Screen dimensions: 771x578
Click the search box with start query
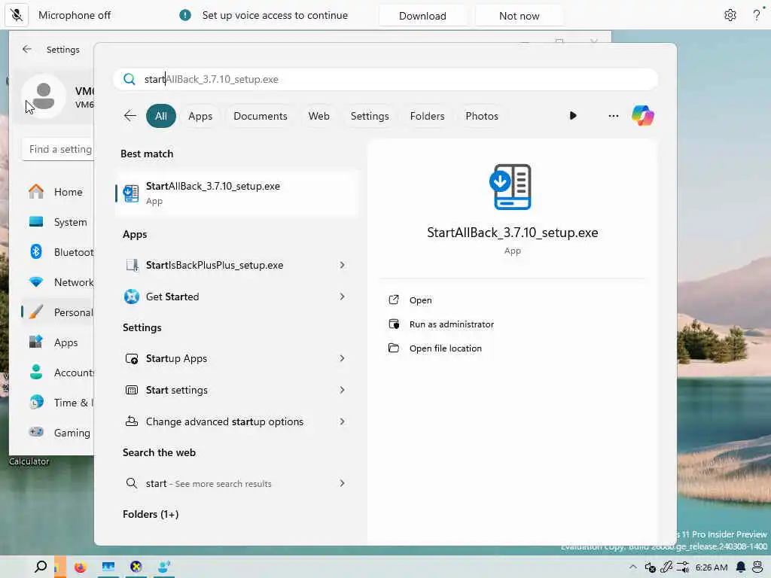click(x=385, y=79)
